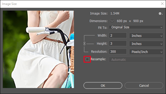Open the Image Size settings gear menu
The width and height of the screenshot is (166, 94).
pos(161,14)
